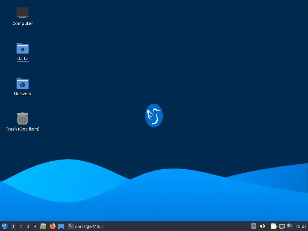The width and height of the screenshot is (308, 231).
Task: Open the removable media eject icon
Action: (254, 226)
